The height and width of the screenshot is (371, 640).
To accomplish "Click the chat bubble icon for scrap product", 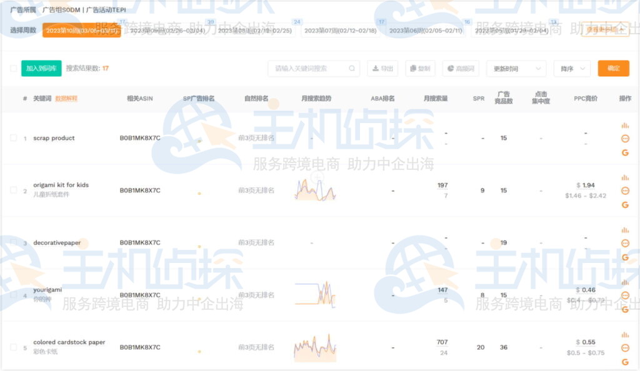I will pyautogui.click(x=625, y=139).
